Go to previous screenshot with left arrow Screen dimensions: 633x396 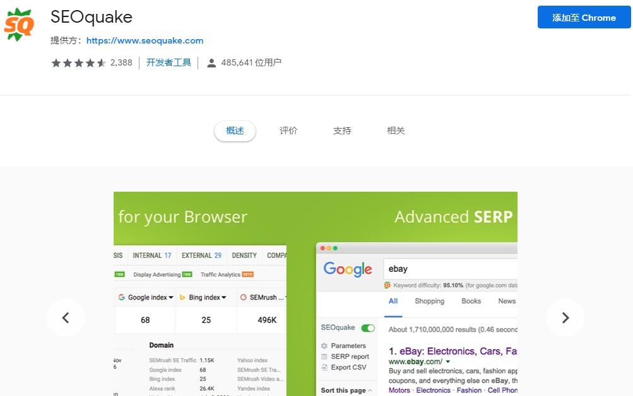pos(66,318)
